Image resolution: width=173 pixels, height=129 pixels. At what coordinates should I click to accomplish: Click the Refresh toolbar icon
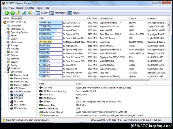point(24,13)
